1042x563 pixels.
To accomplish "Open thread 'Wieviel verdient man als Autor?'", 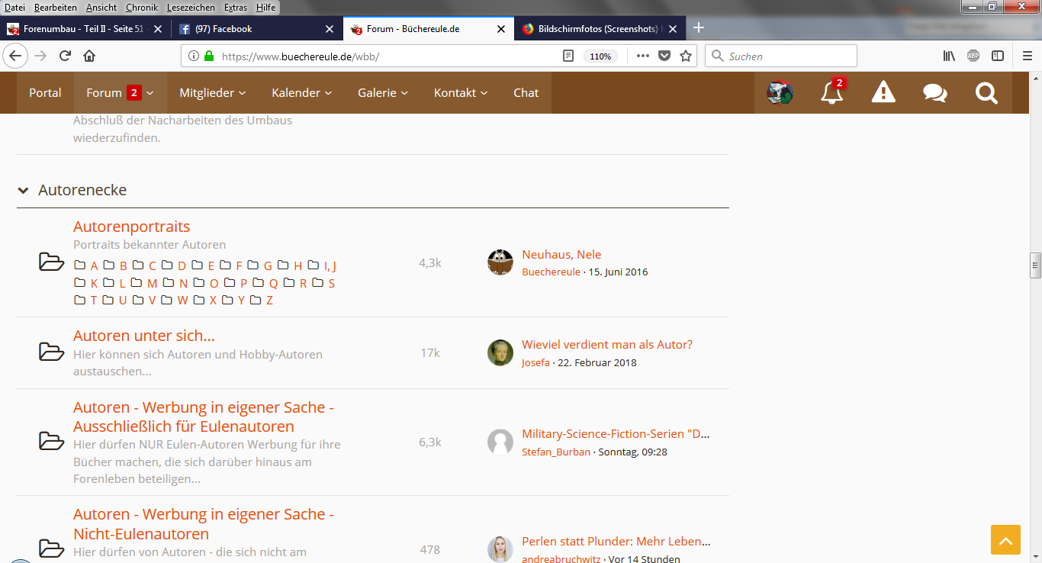I will click(606, 344).
